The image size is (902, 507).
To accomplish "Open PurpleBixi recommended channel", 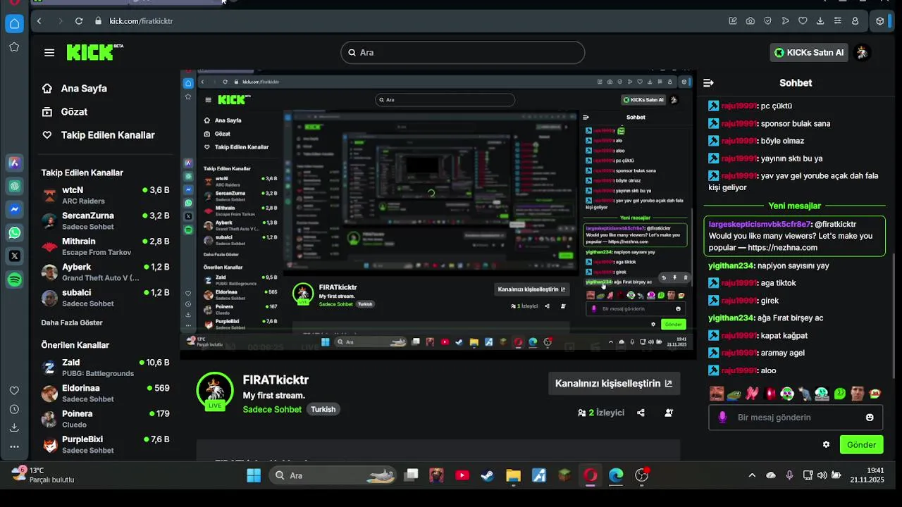I will pos(106,444).
